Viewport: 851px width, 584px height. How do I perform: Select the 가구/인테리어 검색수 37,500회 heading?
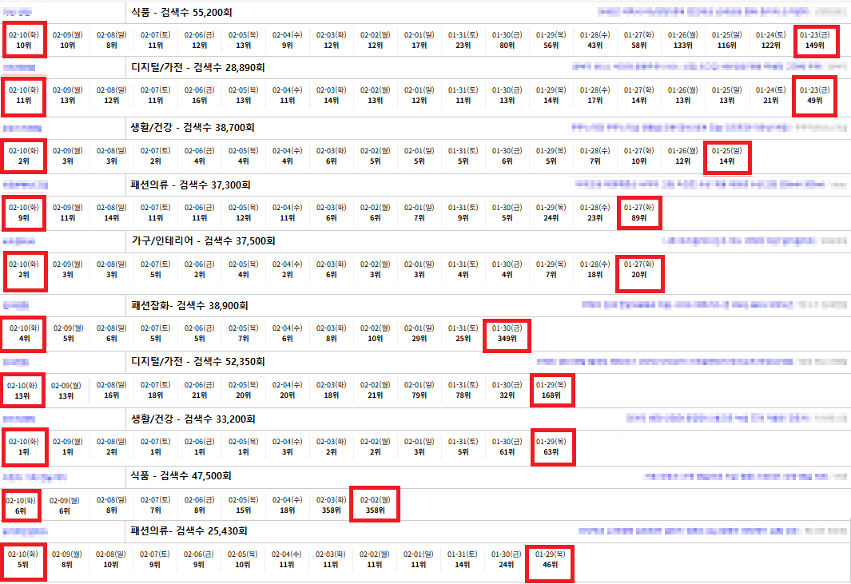click(x=202, y=240)
